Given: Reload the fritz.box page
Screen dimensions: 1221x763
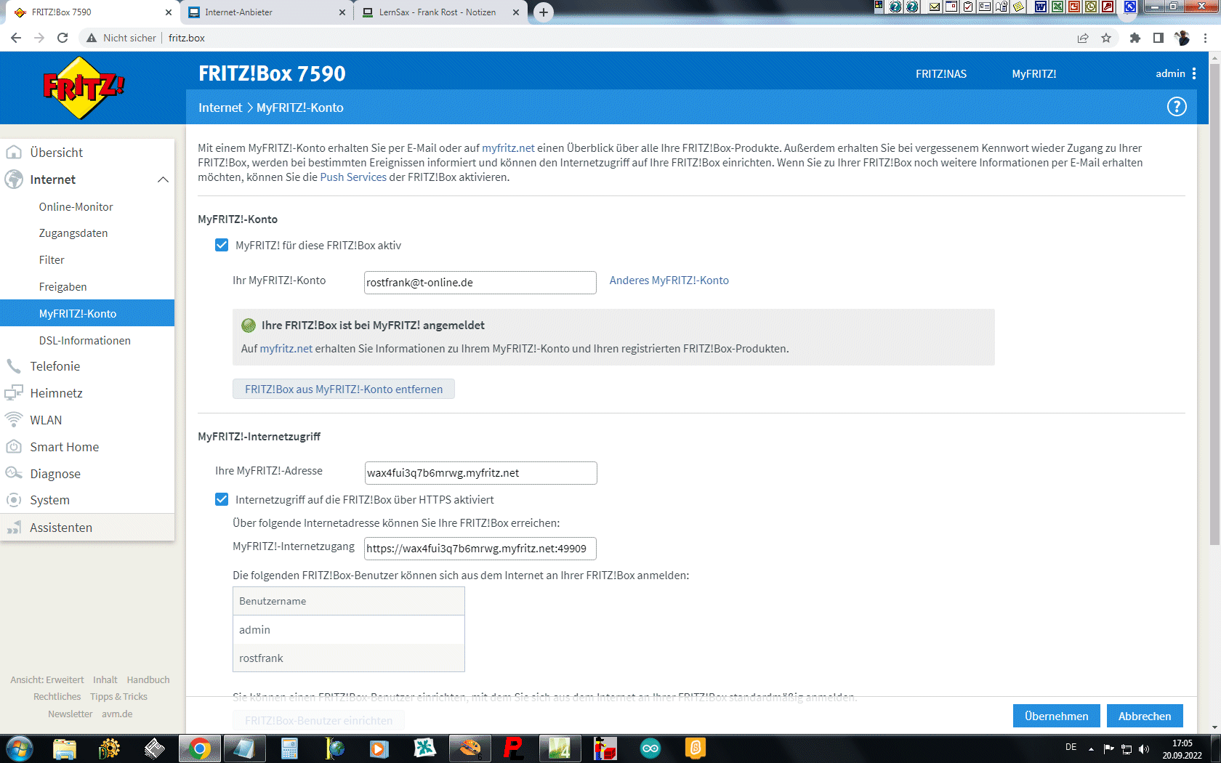Looking at the screenshot, I should coord(63,38).
